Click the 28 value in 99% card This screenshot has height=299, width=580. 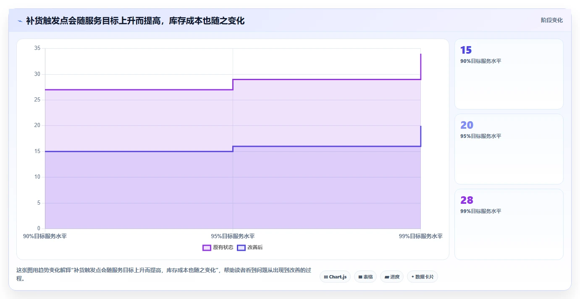467,200
